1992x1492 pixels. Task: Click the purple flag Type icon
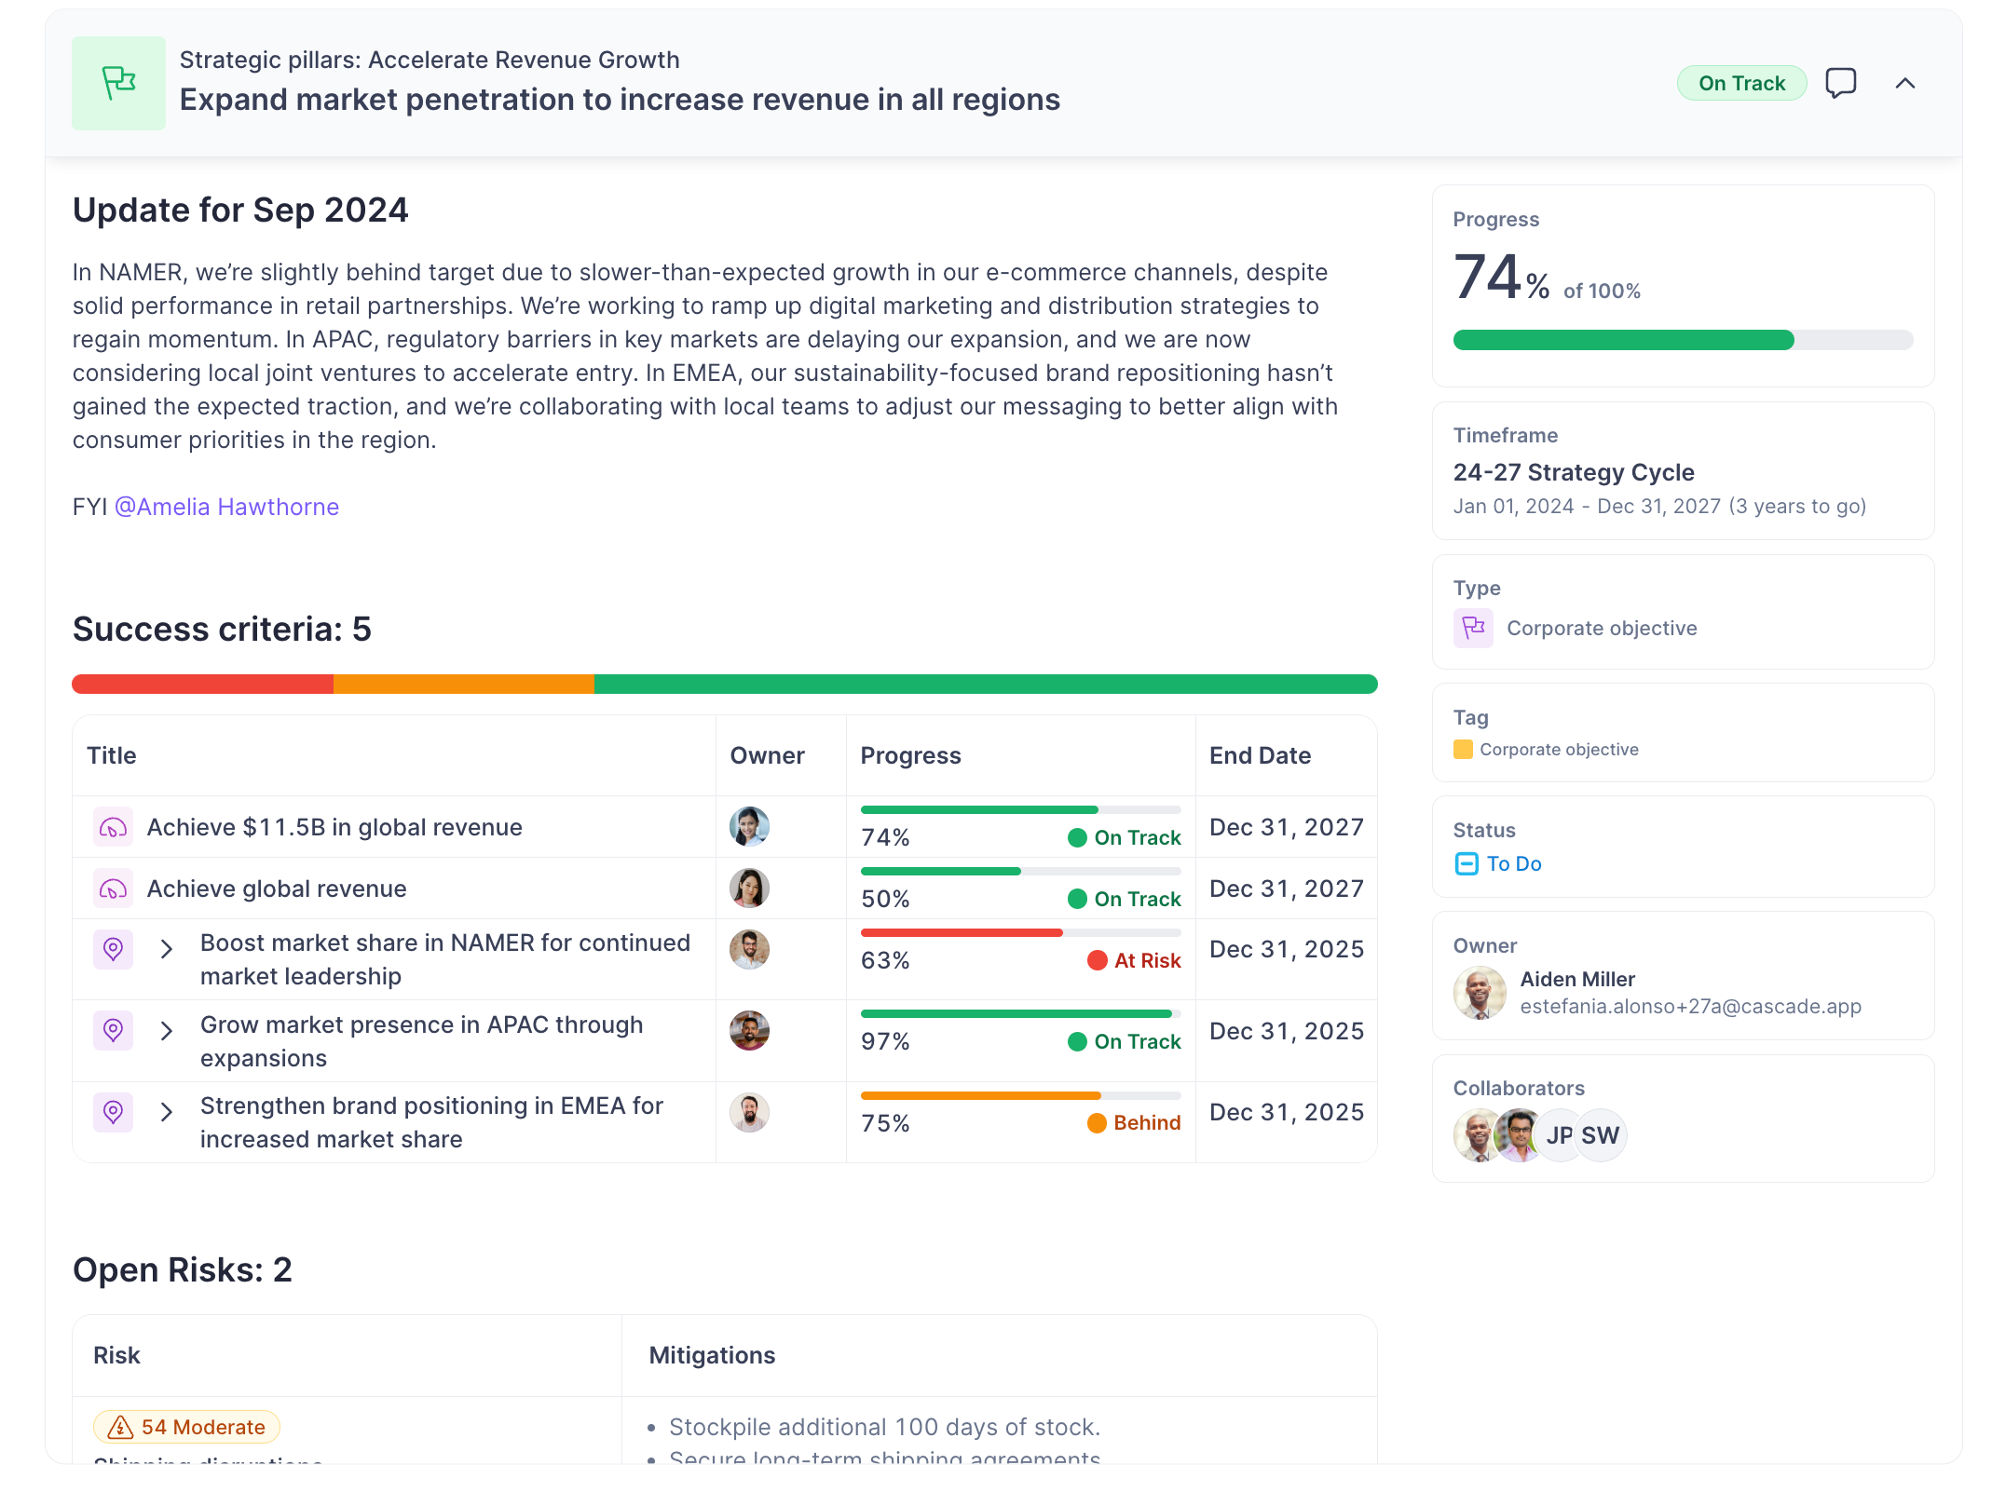click(x=1473, y=628)
